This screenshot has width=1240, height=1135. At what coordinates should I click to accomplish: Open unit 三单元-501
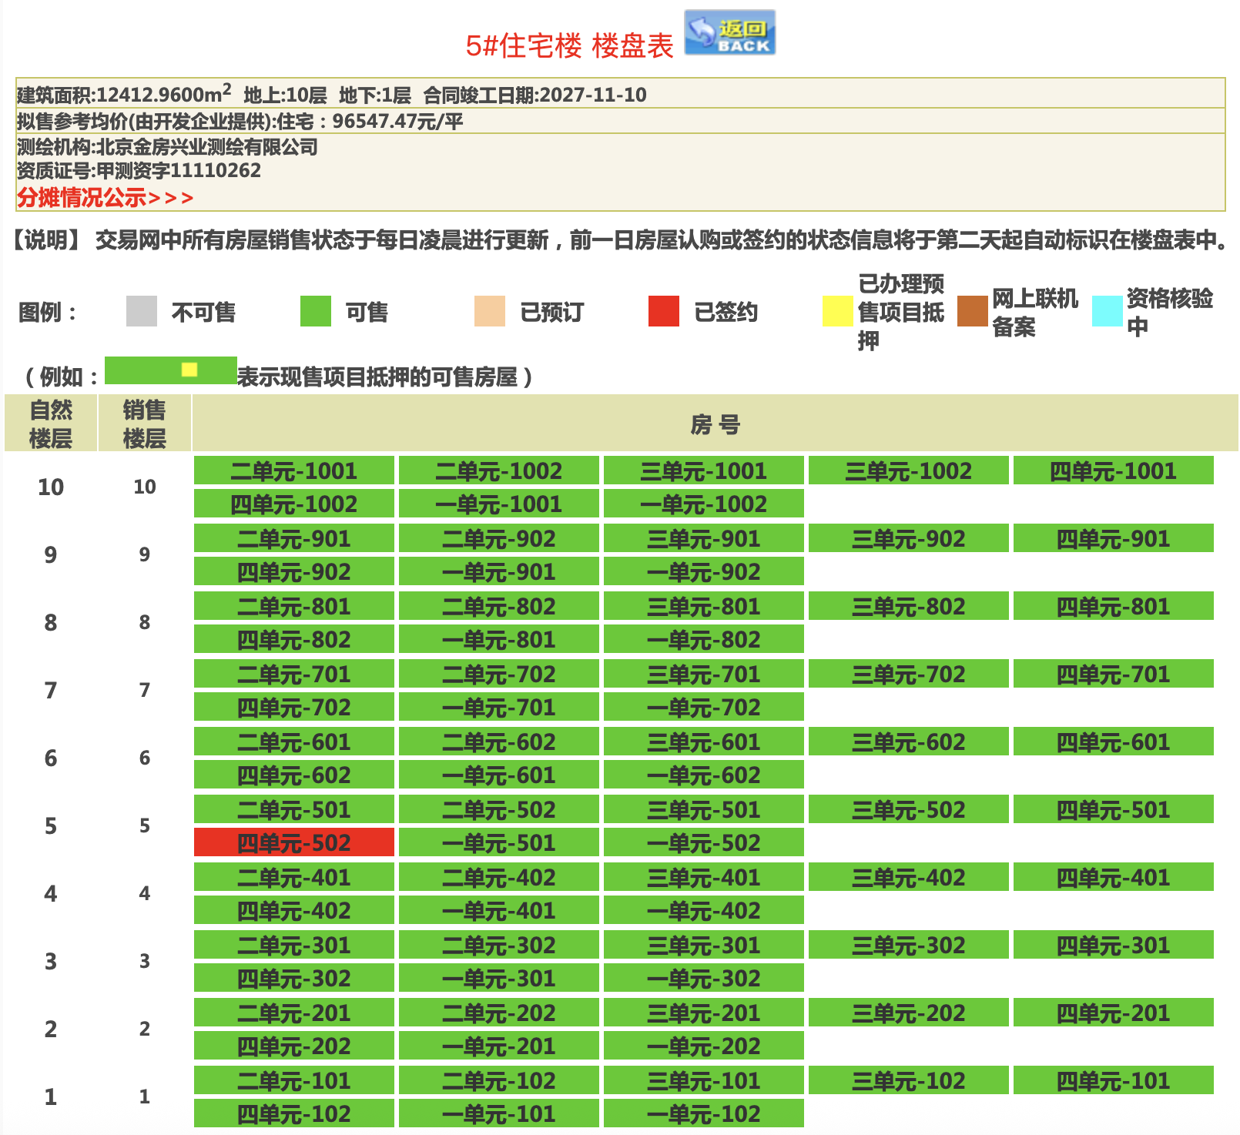pos(703,810)
